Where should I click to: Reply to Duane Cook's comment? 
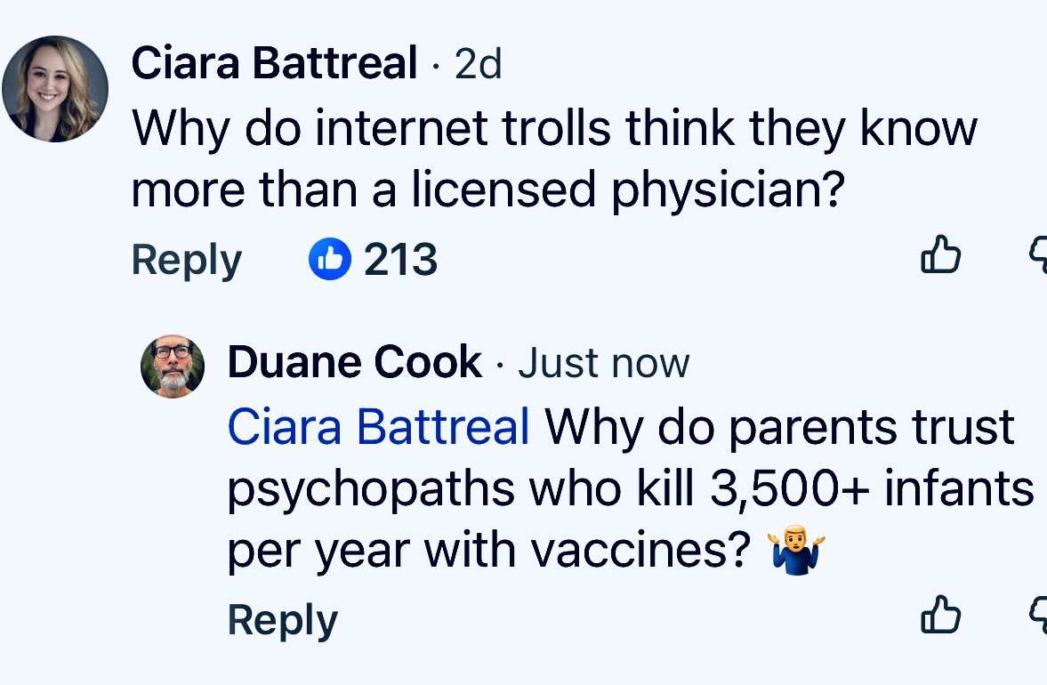(282, 619)
